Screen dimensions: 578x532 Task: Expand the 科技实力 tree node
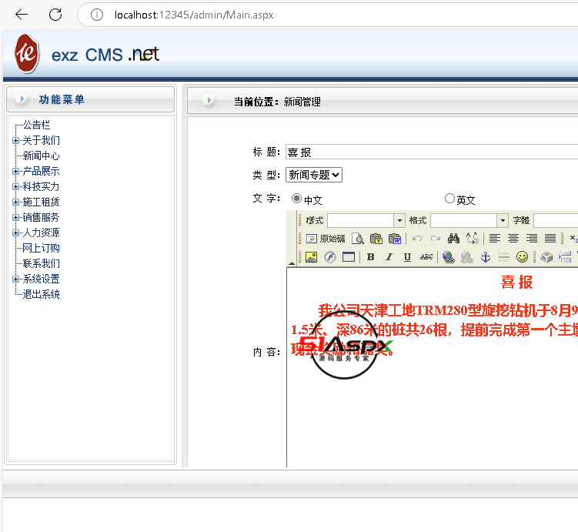click(15, 186)
